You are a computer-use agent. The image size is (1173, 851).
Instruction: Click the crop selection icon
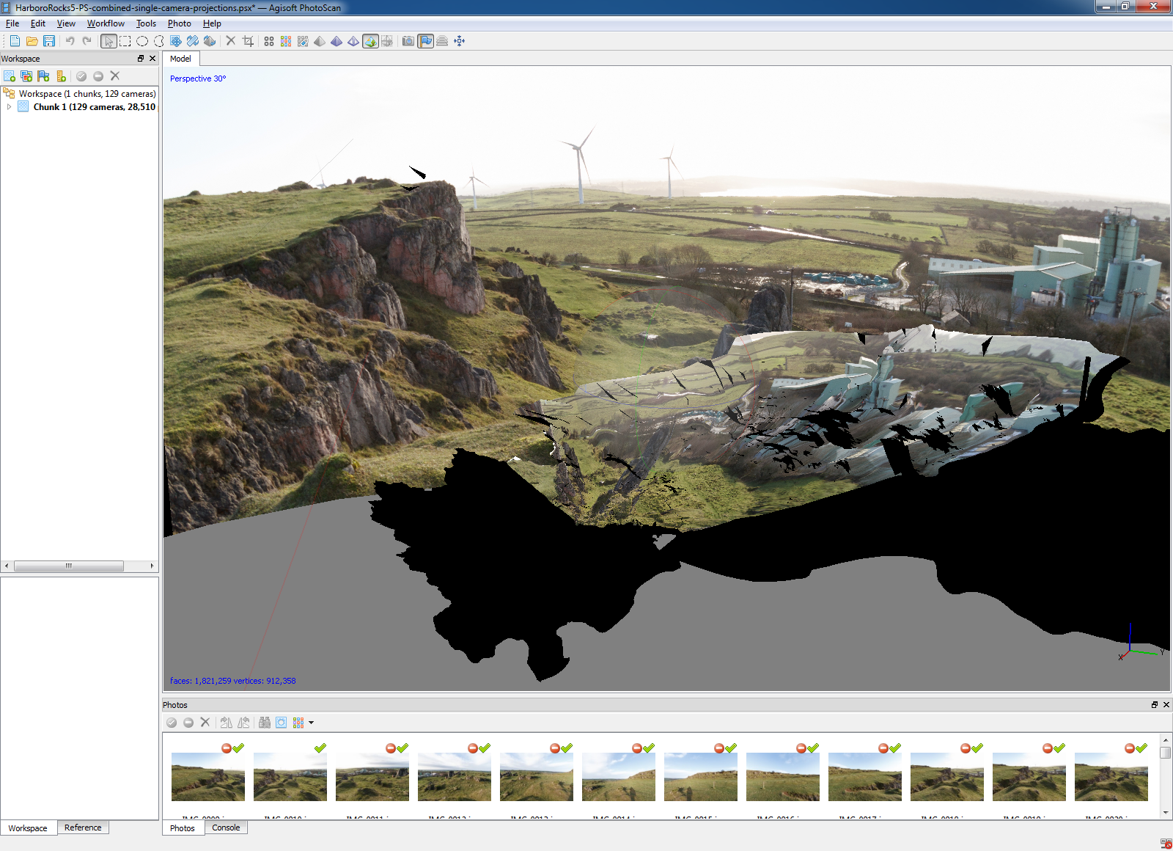click(x=248, y=41)
